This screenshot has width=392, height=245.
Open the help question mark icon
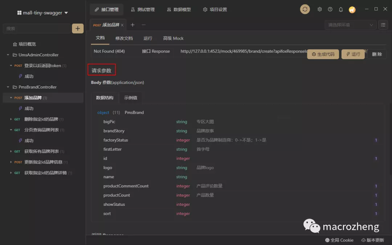[x=330, y=9]
